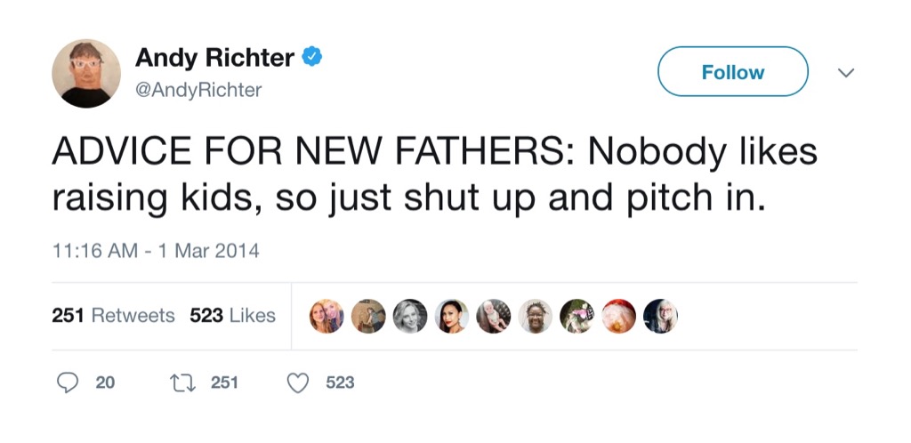The image size is (911, 443).
Task: Open the black-and-white liker avatar
Action: pos(410,316)
